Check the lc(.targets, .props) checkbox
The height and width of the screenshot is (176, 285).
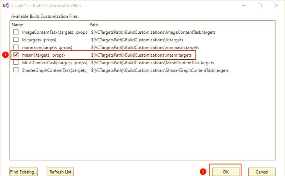16,39
